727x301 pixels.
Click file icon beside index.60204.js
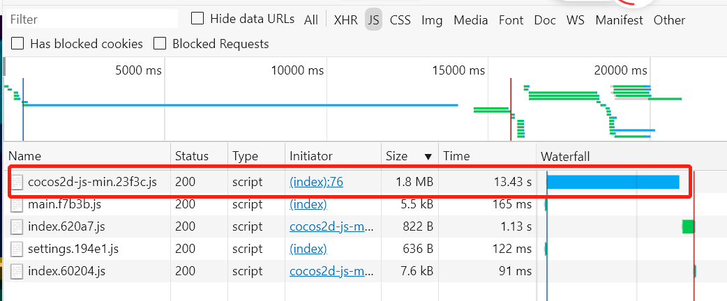pyautogui.click(x=18, y=271)
